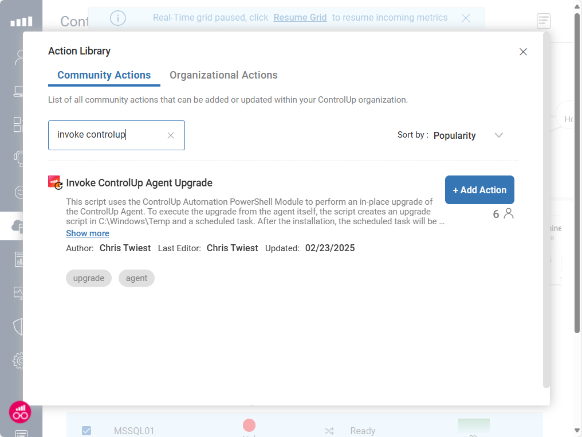
Task: Open the shield security icon in the sidebar
Action: pos(18,327)
